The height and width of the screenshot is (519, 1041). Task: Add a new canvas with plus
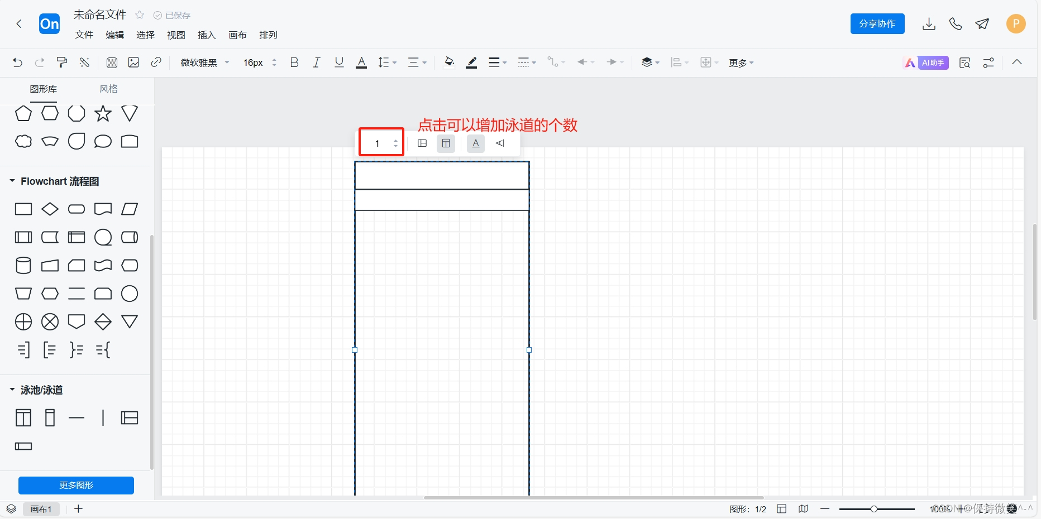point(79,508)
